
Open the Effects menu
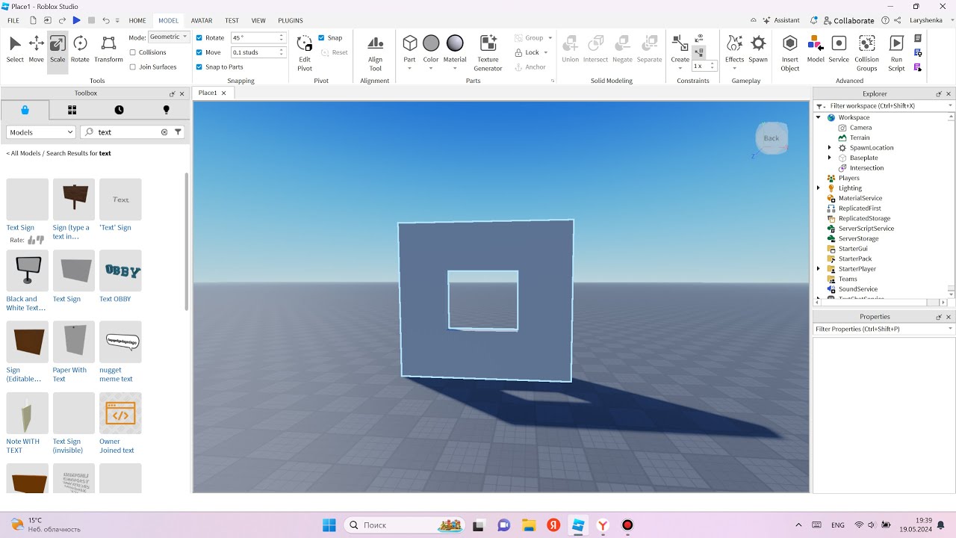tap(734, 49)
